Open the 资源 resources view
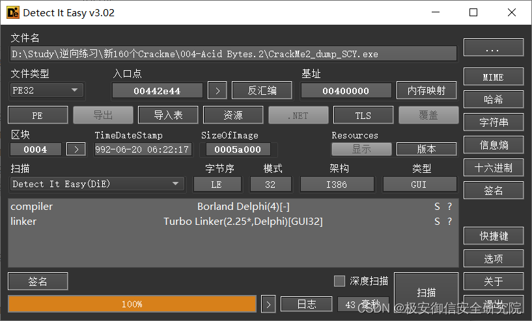 (x=233, y=116)
